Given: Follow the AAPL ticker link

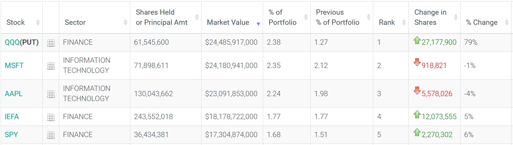Looking at the screenshot, I should [x=14, y=94].
